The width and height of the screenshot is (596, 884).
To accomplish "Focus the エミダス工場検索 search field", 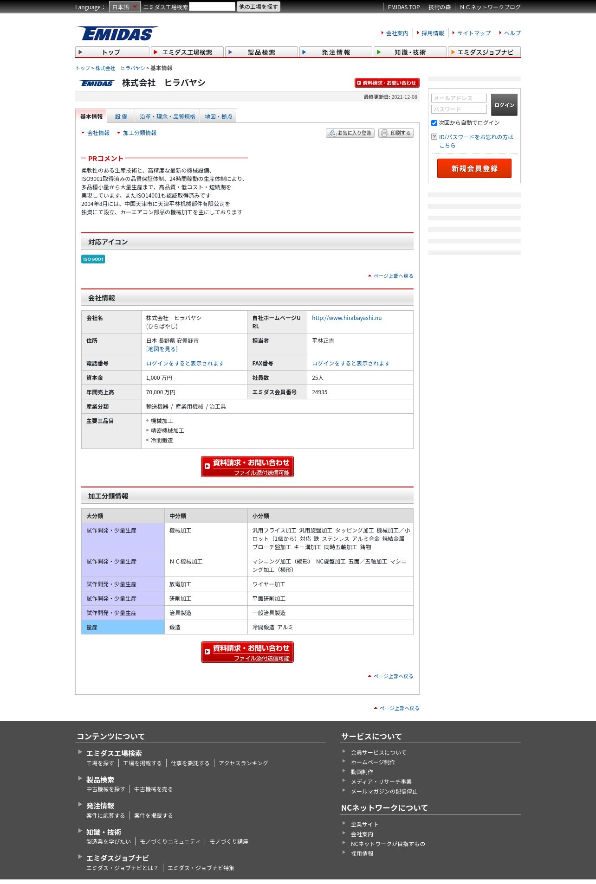I will pos(212,6).
